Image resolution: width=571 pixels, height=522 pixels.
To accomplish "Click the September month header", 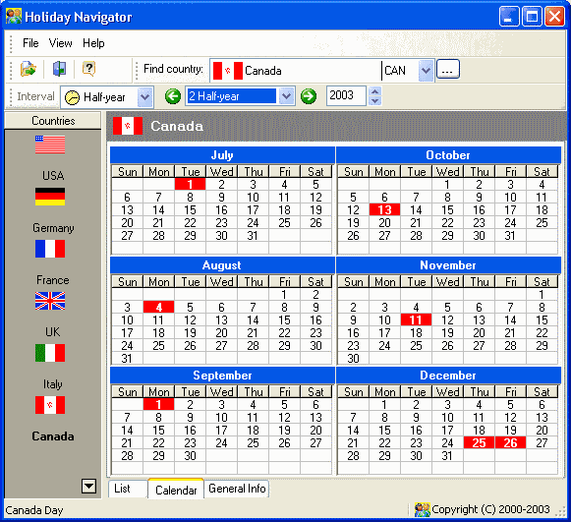I will 222,376.
